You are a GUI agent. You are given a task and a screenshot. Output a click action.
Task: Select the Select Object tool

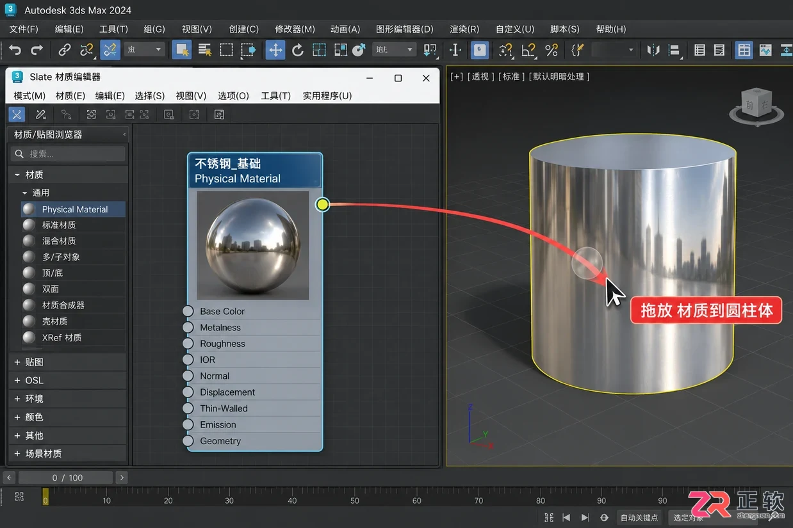click(x=182, y=49)
